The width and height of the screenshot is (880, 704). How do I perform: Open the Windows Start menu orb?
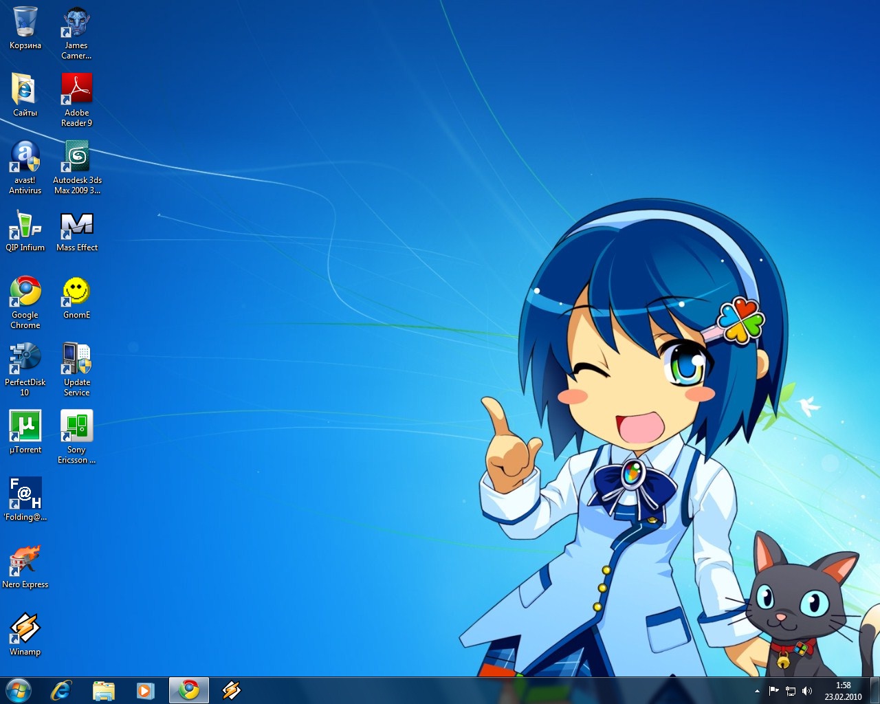coord(19,690)
